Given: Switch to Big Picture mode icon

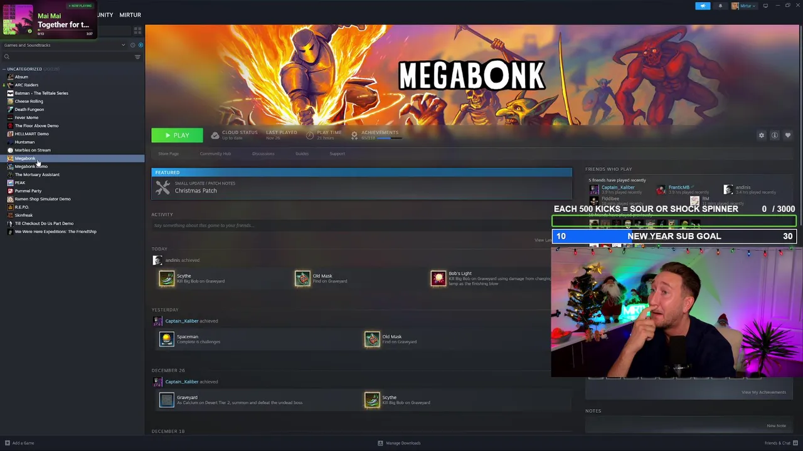Looking at the screenshot, I should [765, 6].
